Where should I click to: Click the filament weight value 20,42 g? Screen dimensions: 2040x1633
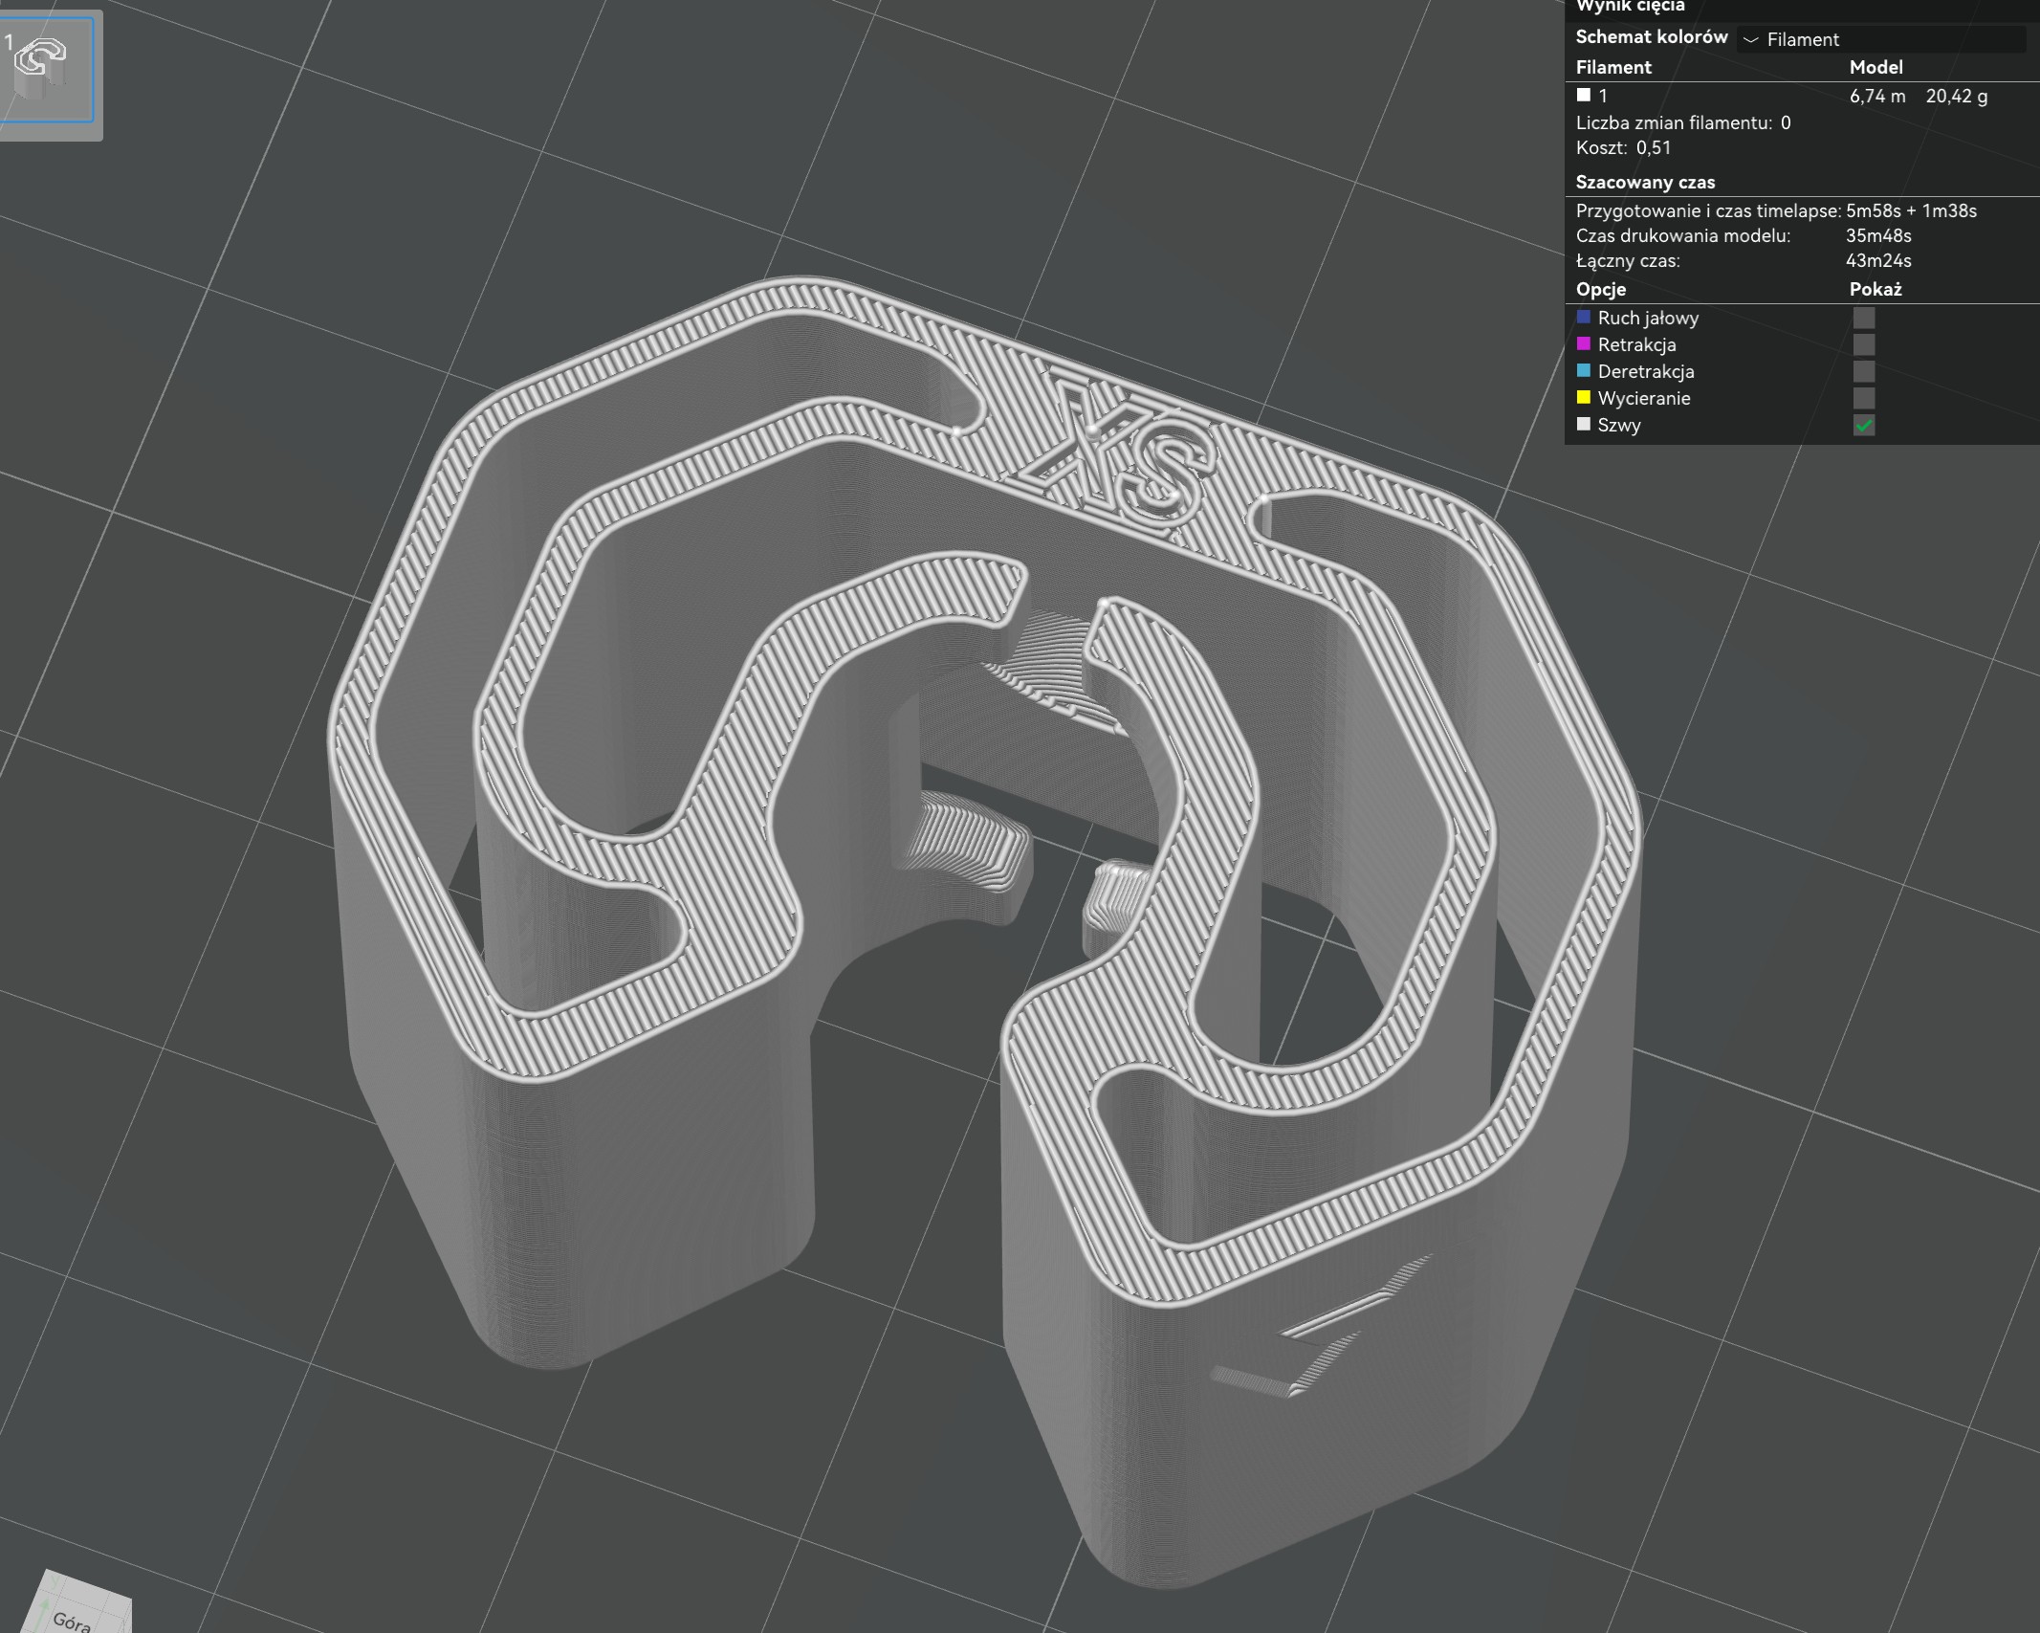(x=1957, y=96)
